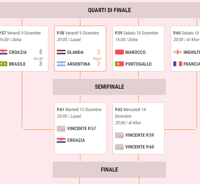
Task: Open semifinal P.62 Mercoledì 14 Dicembre card
Action: pyautogui.click(x=138, y=128)
